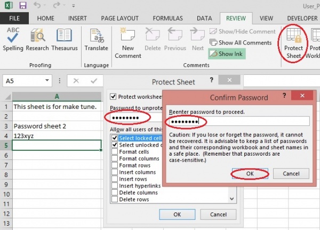The width and height of the screenshot is (320, 230).
Task: Cancel the Confirm Password dialog
Action: [291, 174]
